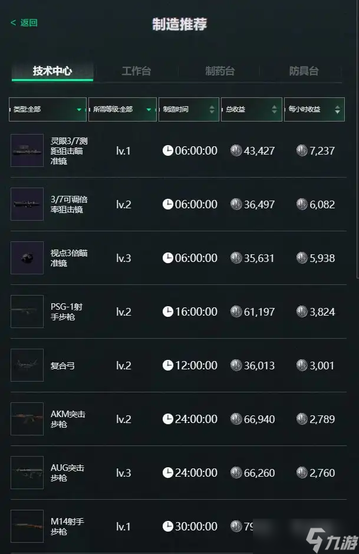
Task: Select the 复合弓 bow icon
Action: tap(27, 365)
